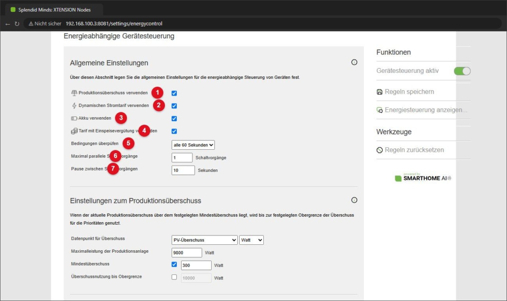Click the lightning bolt icon for Dynamischen Stromtarif

tap(74, 105)
